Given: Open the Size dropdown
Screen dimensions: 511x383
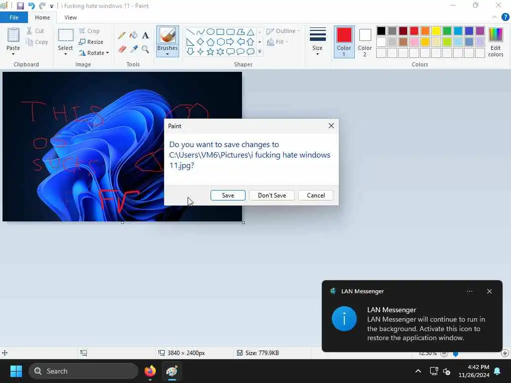Looking at the screenshot, I should tap(317, 41).
